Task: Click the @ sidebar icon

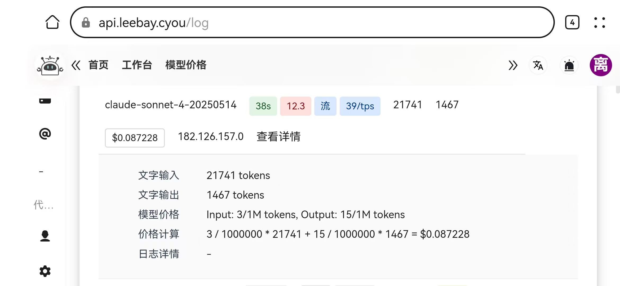Action: (x=45, y=134)
